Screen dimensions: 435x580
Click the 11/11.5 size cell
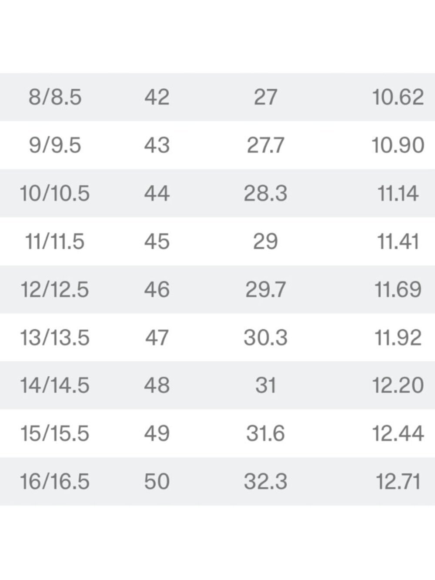pos(55,241)
